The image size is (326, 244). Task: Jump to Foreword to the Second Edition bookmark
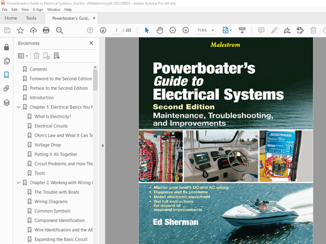click(60, 79)
